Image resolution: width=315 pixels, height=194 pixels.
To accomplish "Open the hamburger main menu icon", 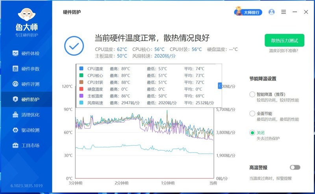I will 283,12.
